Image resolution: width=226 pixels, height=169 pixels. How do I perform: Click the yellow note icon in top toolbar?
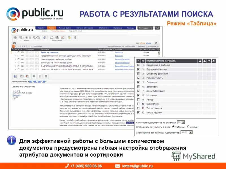pyautogui.click(x=69, y=38)
